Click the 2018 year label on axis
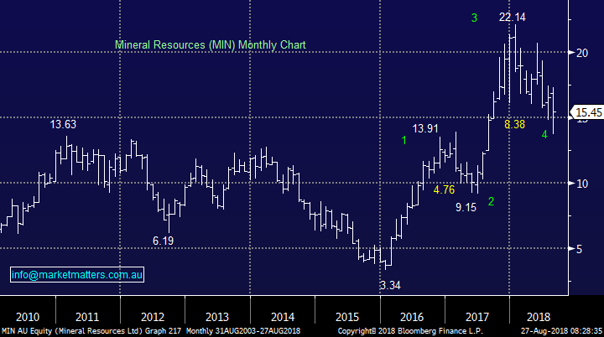 (x=539, y=317)
